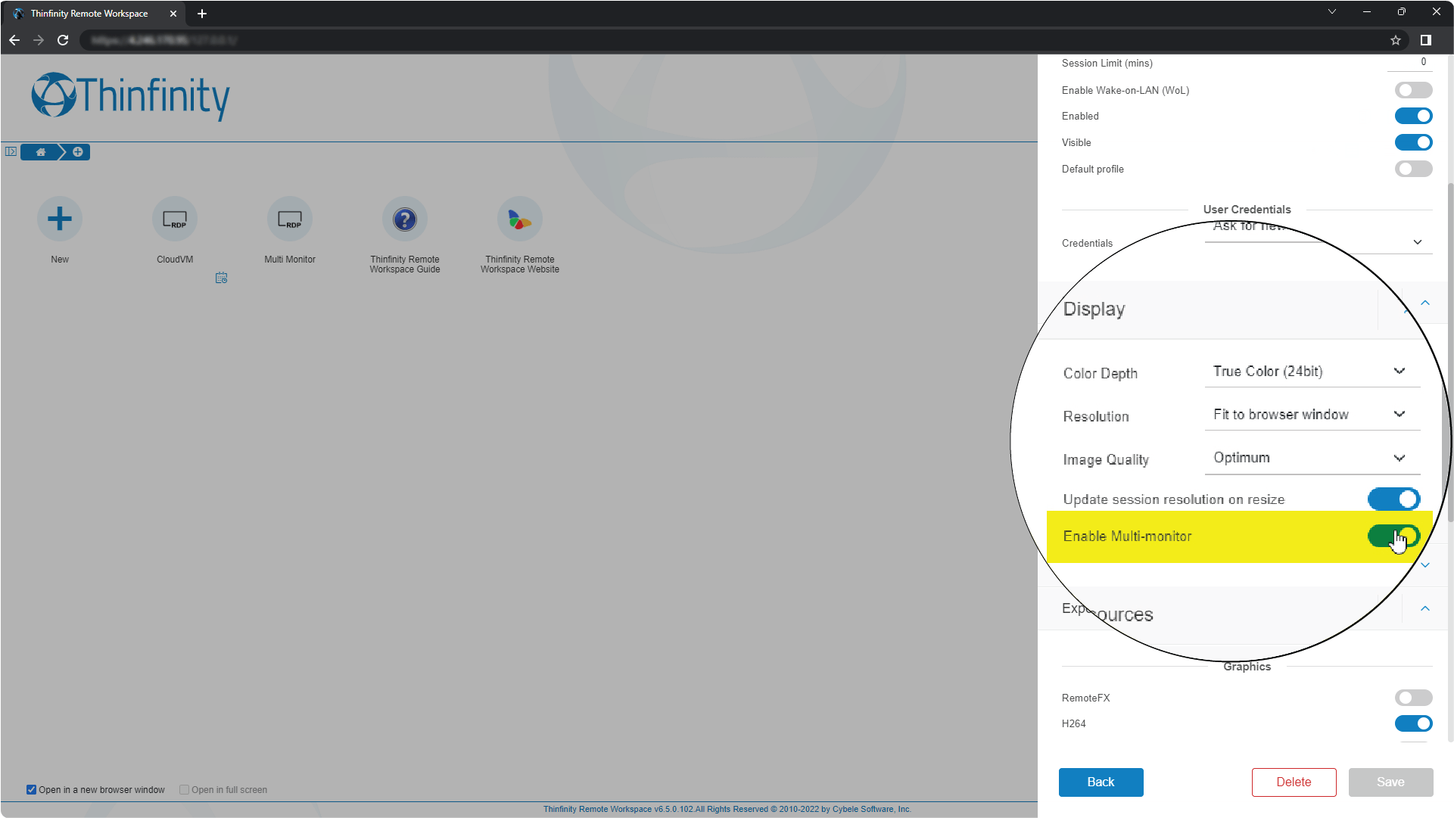Viewport: 1454px width, 818px height.
Task: Click the home icon in the breadcrumb bar
Action: (x=40, y=151)
